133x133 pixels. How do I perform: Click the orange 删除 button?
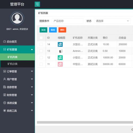[62, 30]
